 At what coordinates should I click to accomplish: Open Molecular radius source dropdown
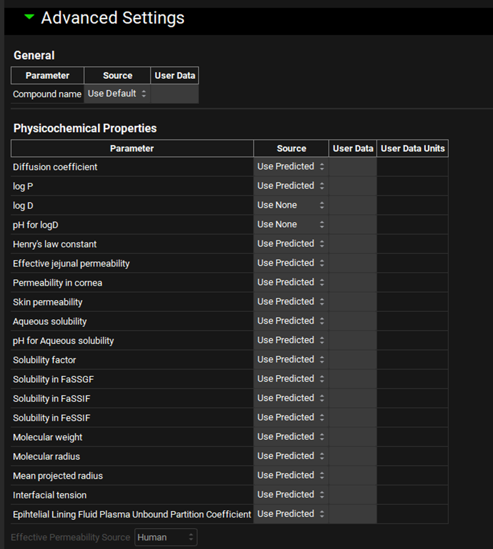pos(291,456)
